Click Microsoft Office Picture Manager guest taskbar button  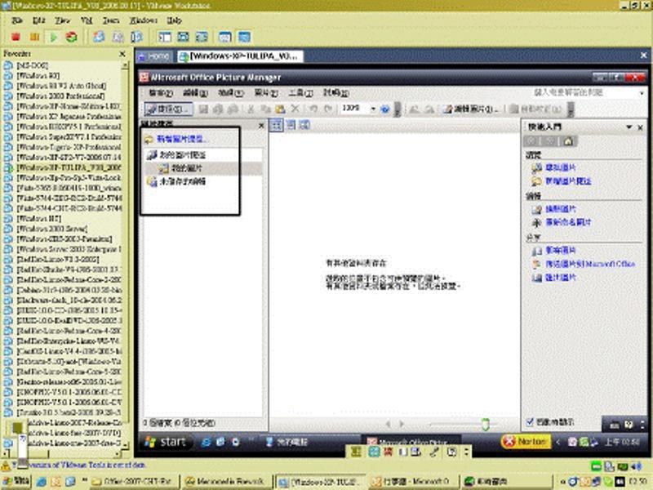click(x=412, y=442)
